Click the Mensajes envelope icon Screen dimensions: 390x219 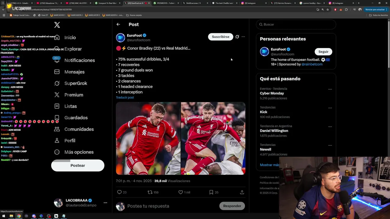pyautogui.click(x=57, y=72)
